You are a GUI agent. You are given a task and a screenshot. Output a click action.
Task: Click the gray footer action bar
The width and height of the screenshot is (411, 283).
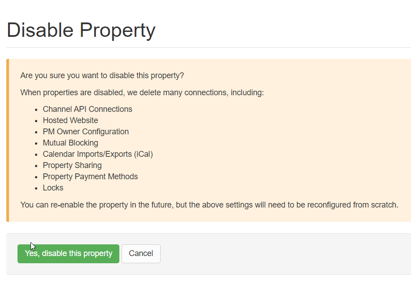[x=269, y=253]
